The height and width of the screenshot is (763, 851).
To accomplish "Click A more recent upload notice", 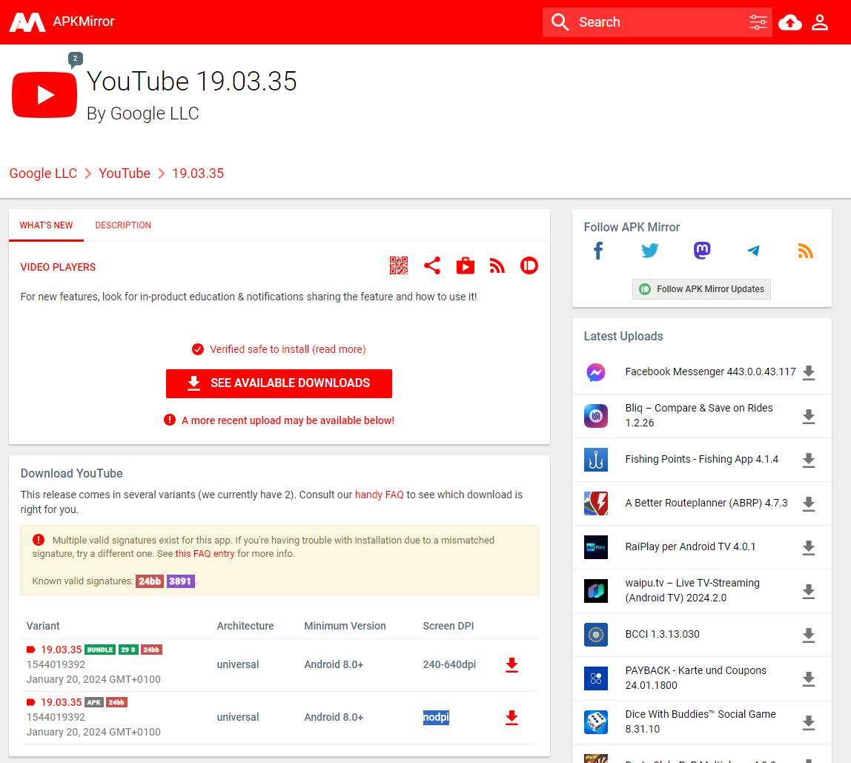I will pos(288,421).
